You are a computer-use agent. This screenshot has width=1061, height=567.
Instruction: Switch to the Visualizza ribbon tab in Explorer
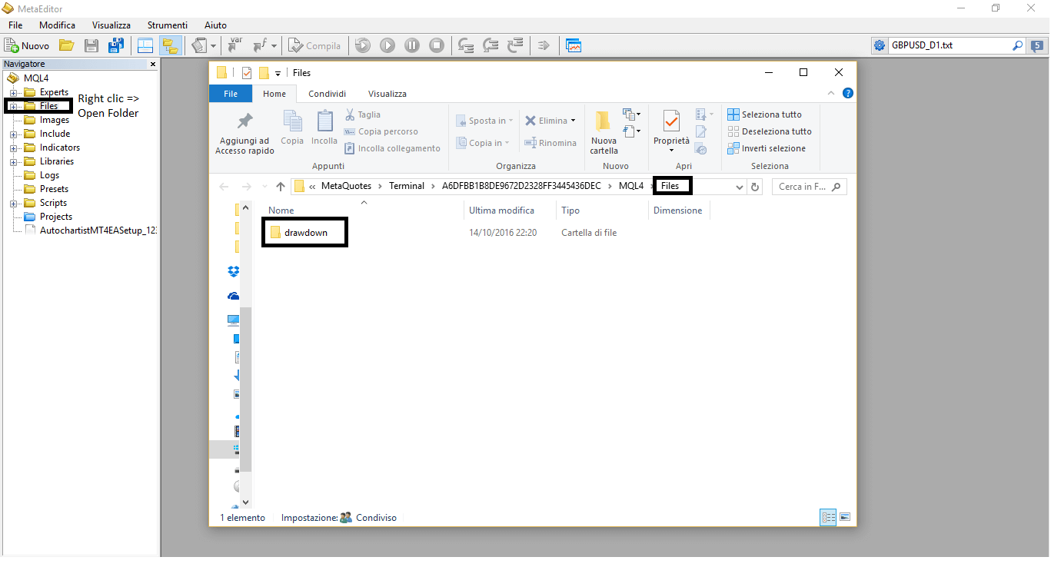point(387,94)
